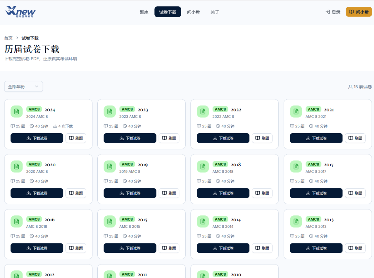The height and width of the screenshot is (278, 374).
Task: Click the Xnew logo
Action: coord(20,12)
